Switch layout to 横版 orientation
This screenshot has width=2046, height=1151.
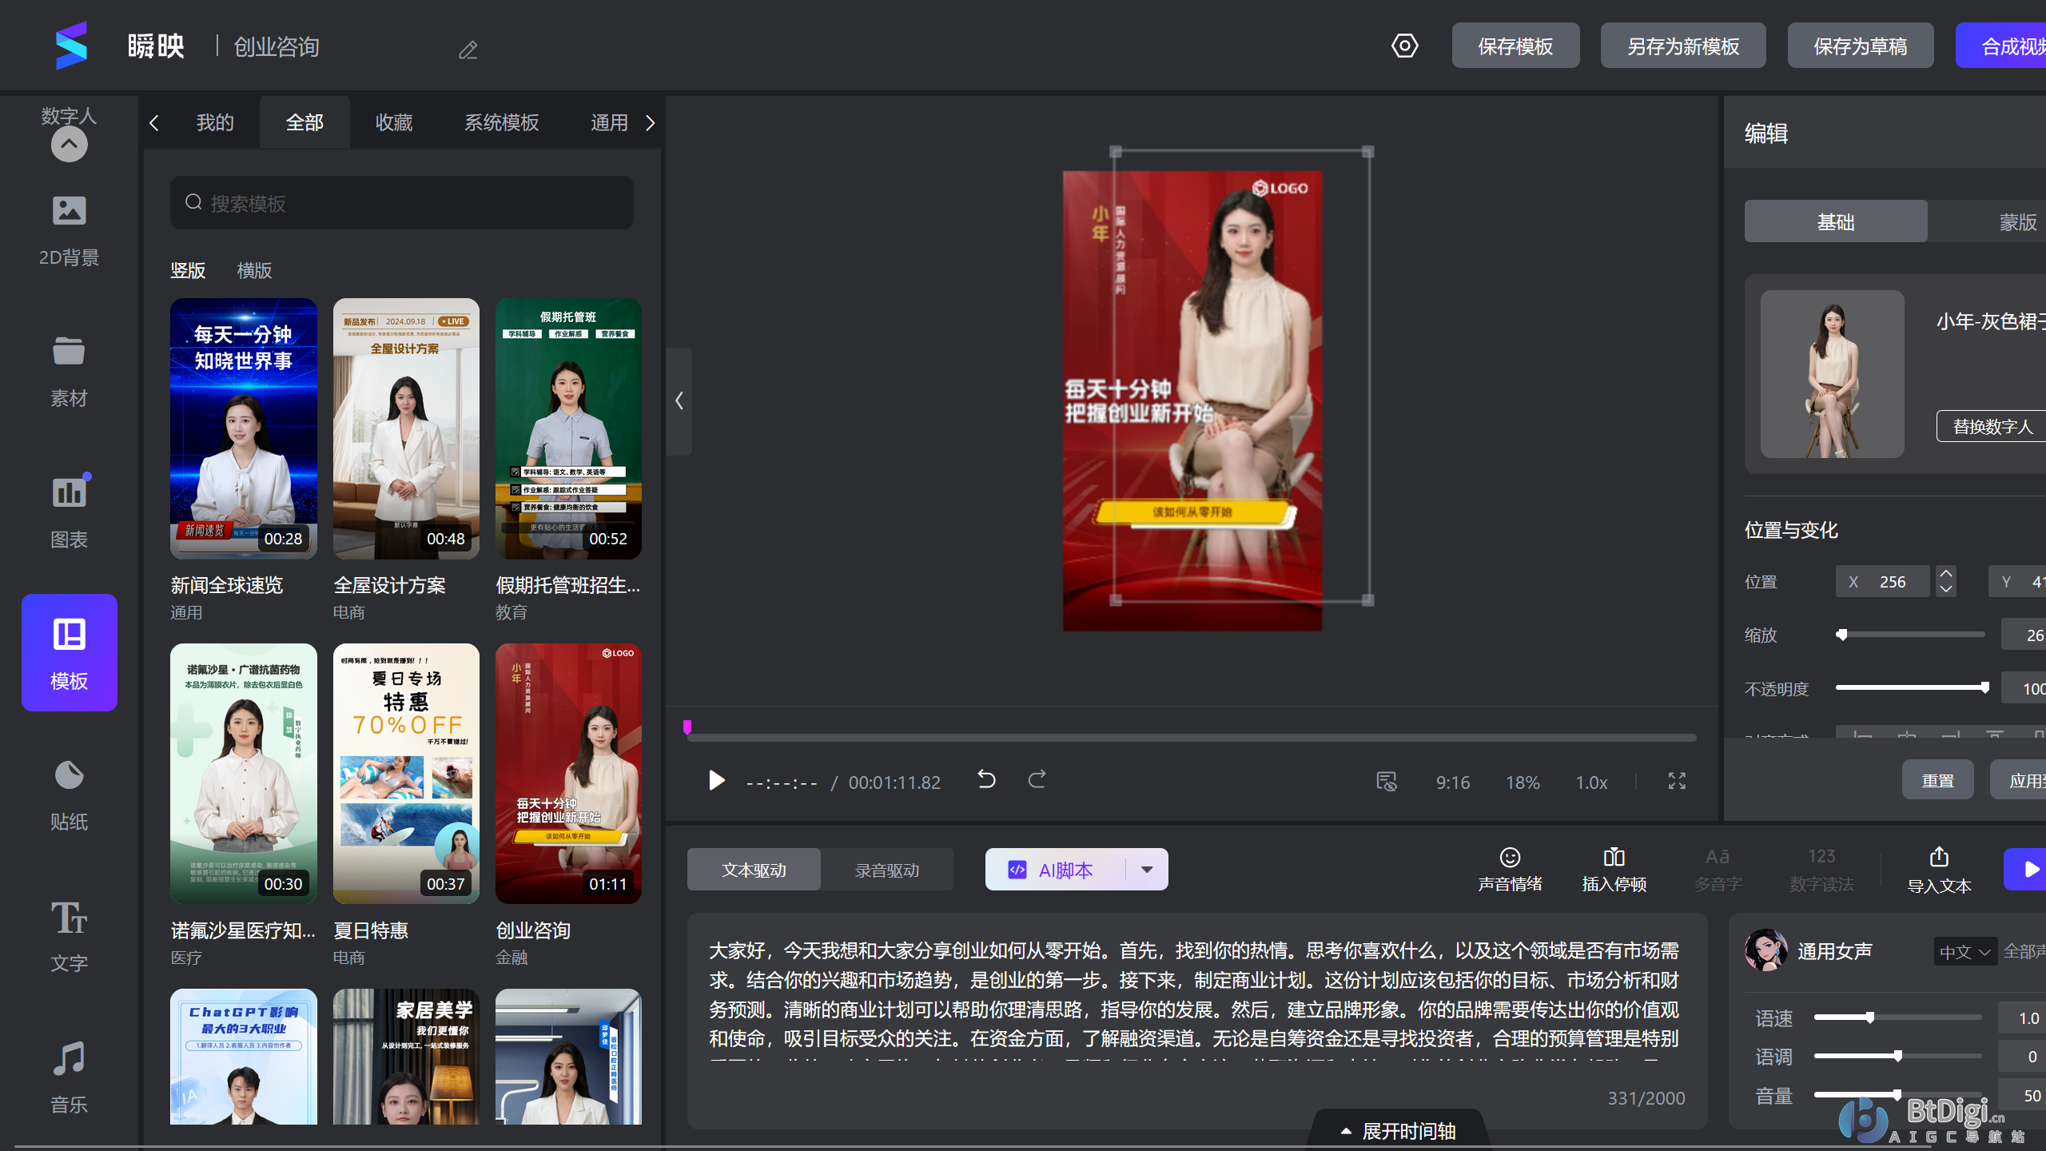click(x=255, y=270)
